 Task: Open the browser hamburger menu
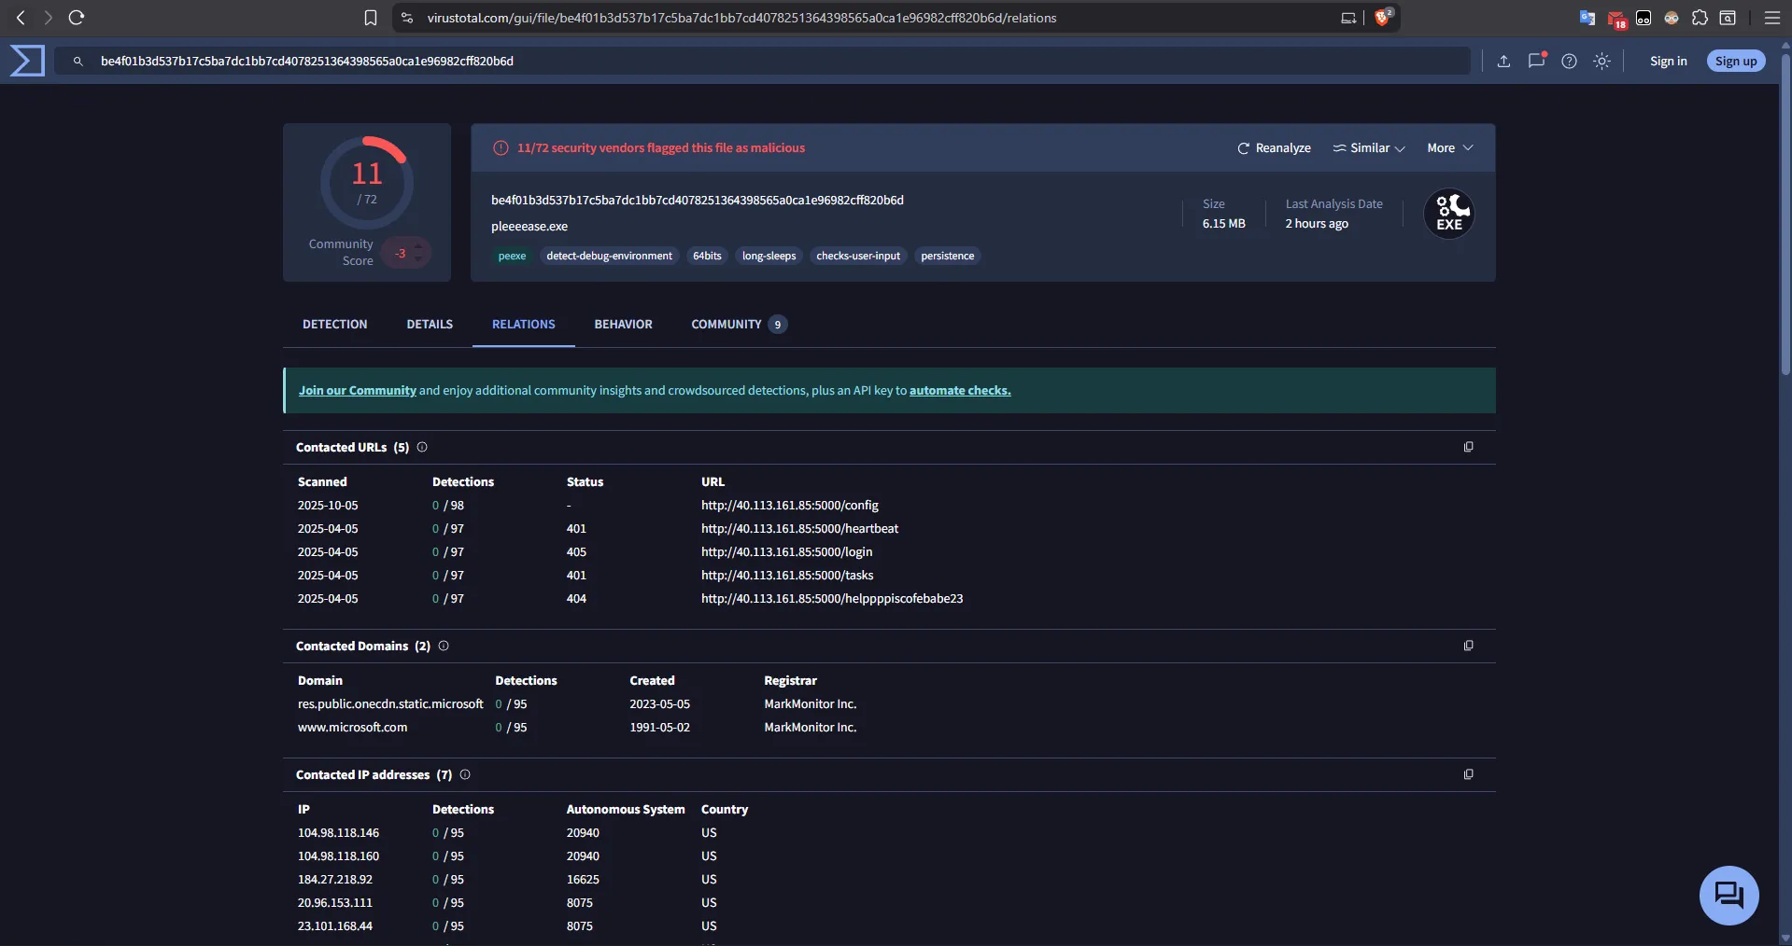coord(1771,18)
